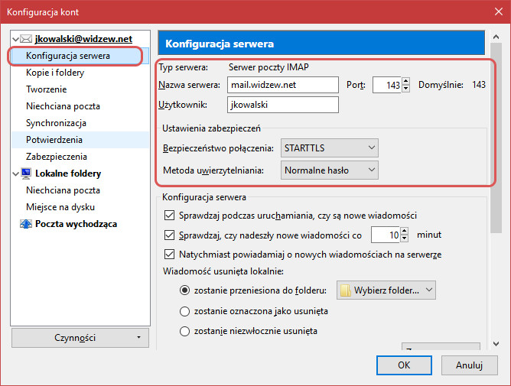The image size is (511, 386).
Task: Click the Anuluj button
Action: pyautogui.click(x=469, y=365)
